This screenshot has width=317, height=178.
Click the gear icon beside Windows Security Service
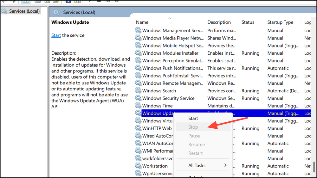click(x=138, y=98)
